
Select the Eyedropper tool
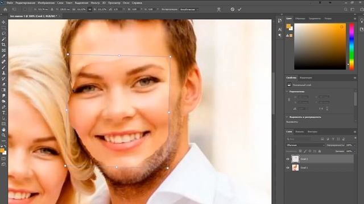[3, 56]
